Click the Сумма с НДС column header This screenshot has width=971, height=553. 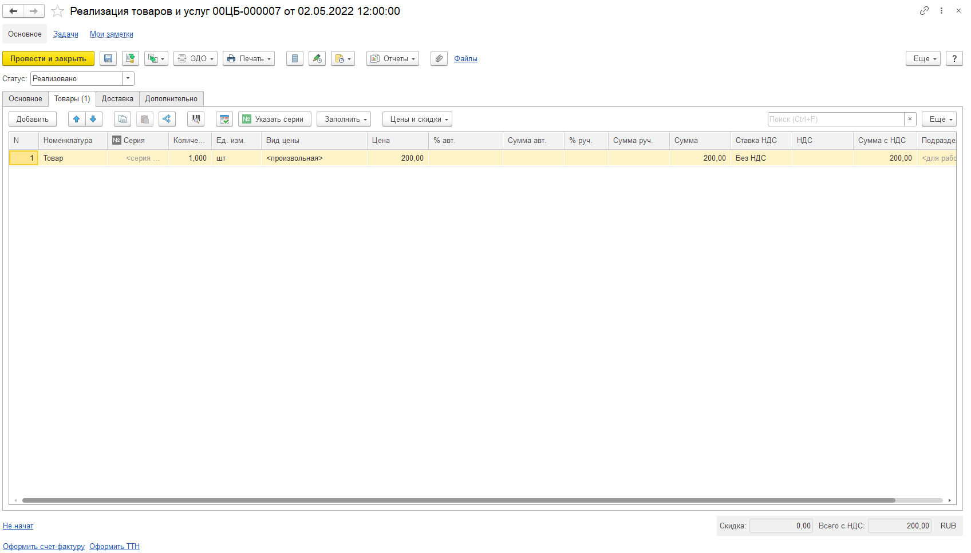[884, 141]
